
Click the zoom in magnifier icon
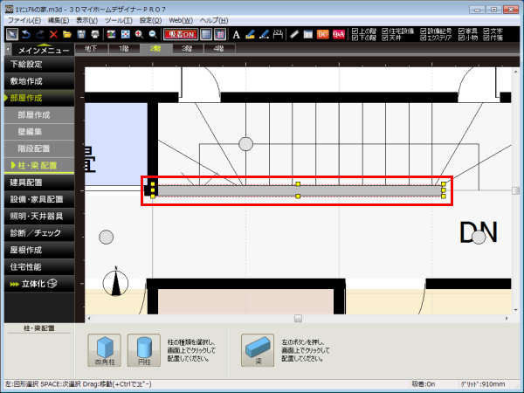click(x=140, y=34)
